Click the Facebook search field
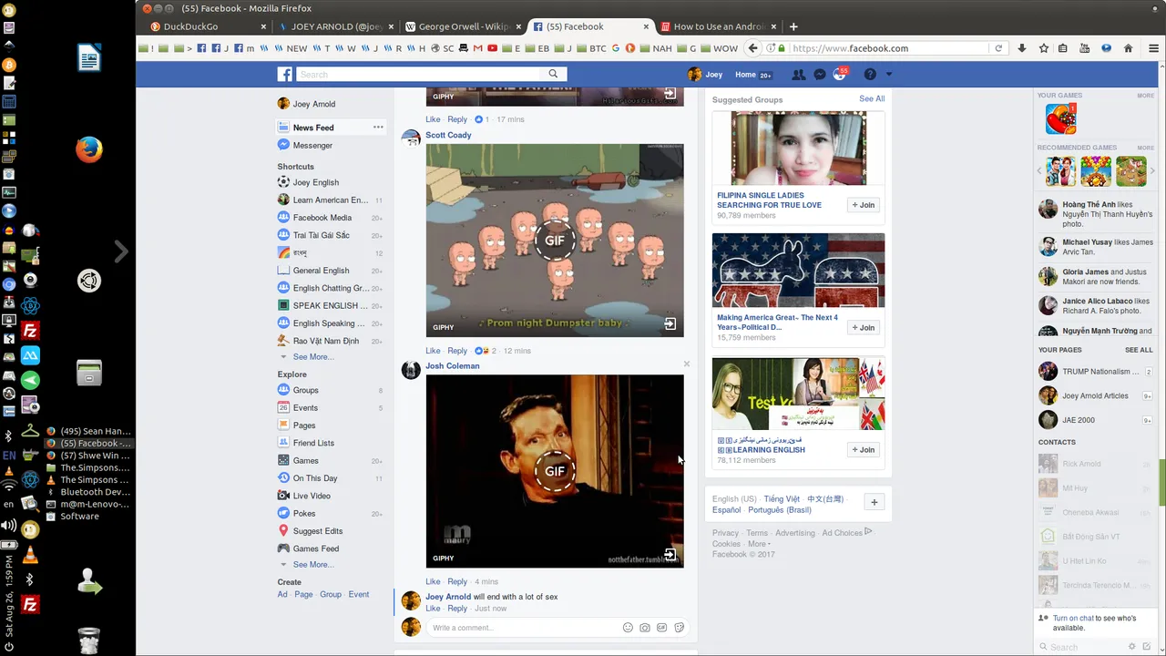This screenshot has width=1166, height=656. click(419, 75)
